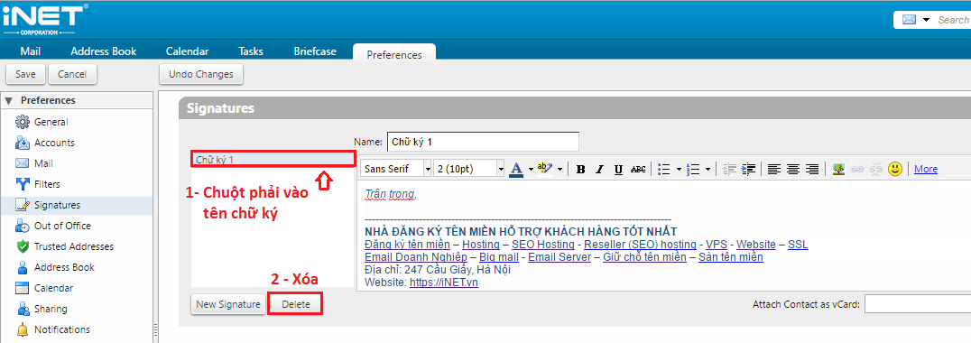This screenshot has width=971, height=343.
Task: Insert a smiley emoticon
Action: (x=895, y=169)
